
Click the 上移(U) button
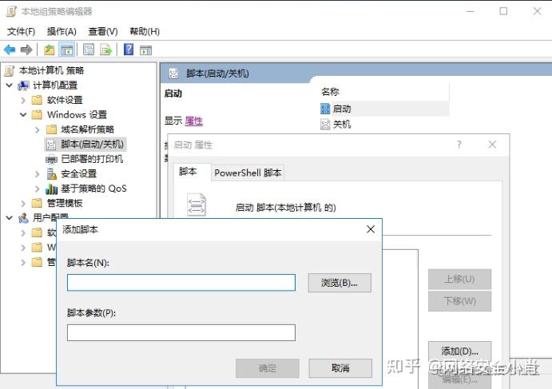(460, 279)
